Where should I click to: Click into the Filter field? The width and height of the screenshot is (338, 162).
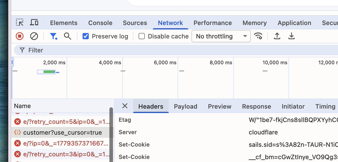click(176, 50)
